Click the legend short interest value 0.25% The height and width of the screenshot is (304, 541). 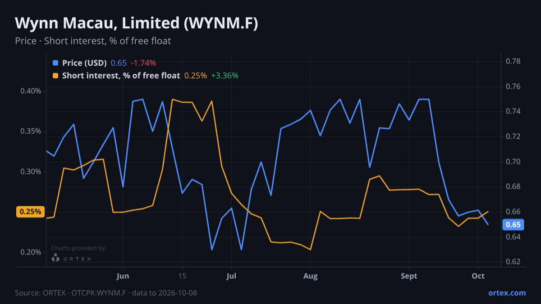(196, 76)
